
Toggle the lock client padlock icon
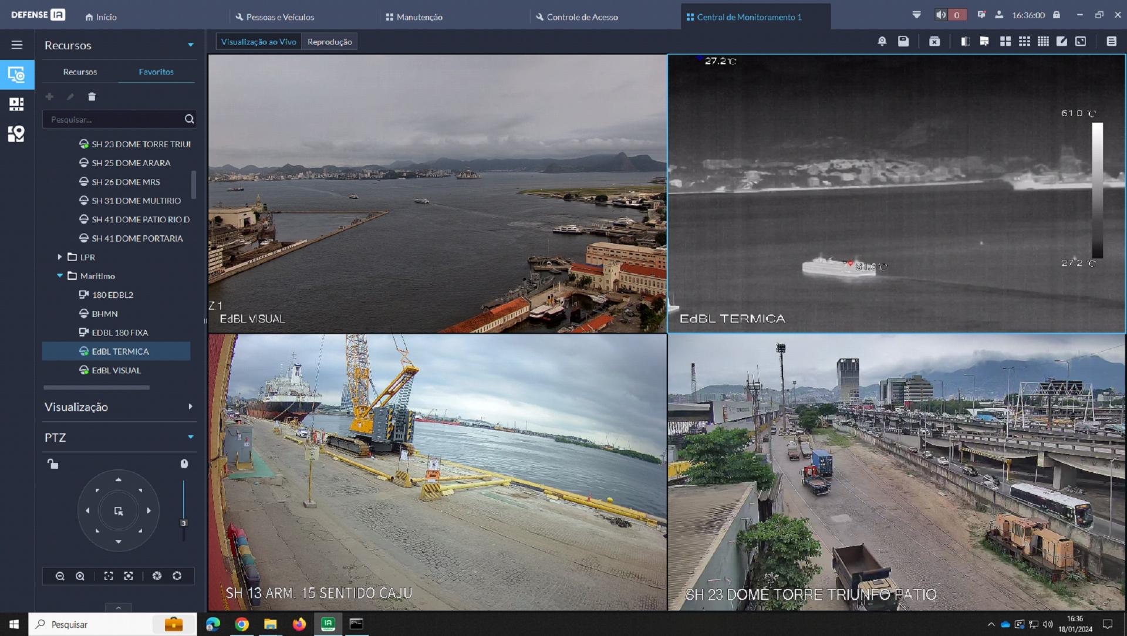tap(1057, 15)
